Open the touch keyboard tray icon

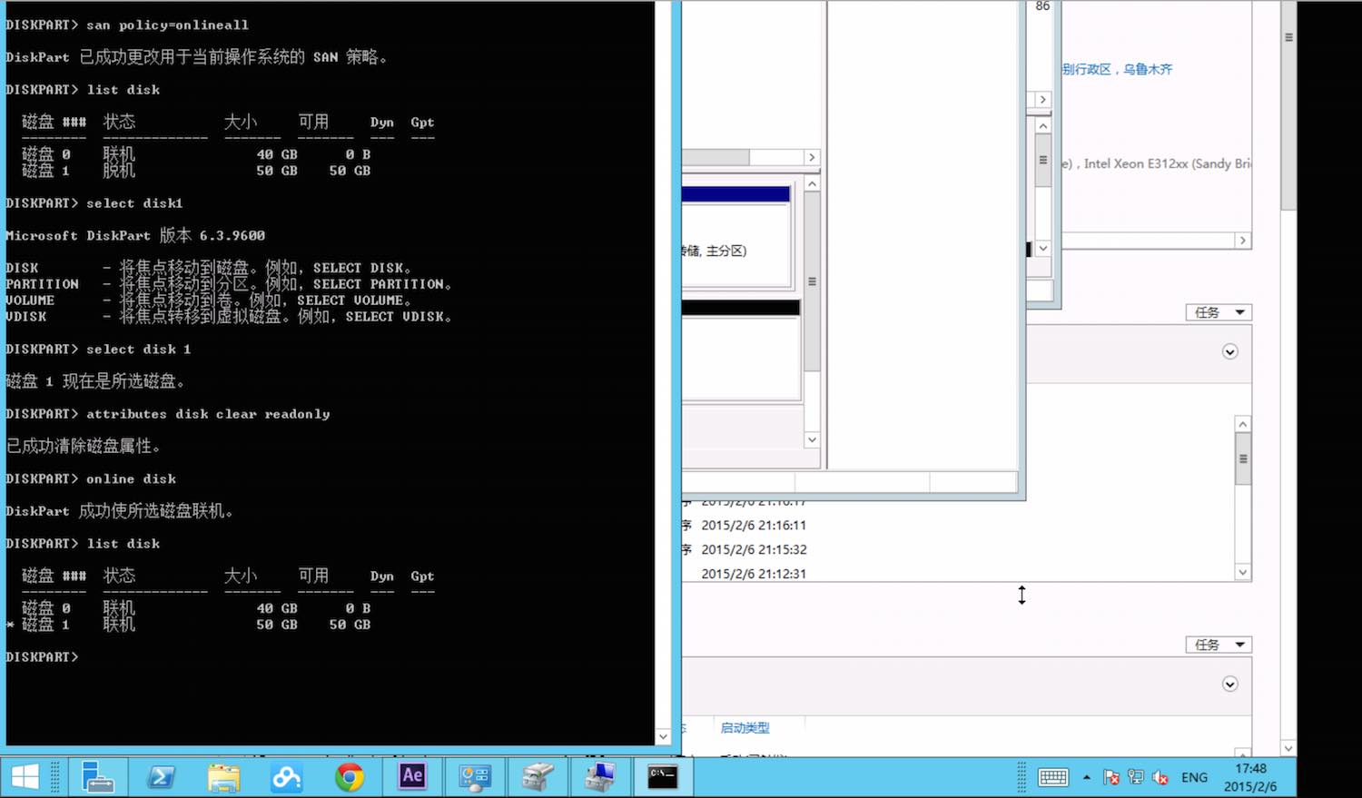click(1053, 777)
